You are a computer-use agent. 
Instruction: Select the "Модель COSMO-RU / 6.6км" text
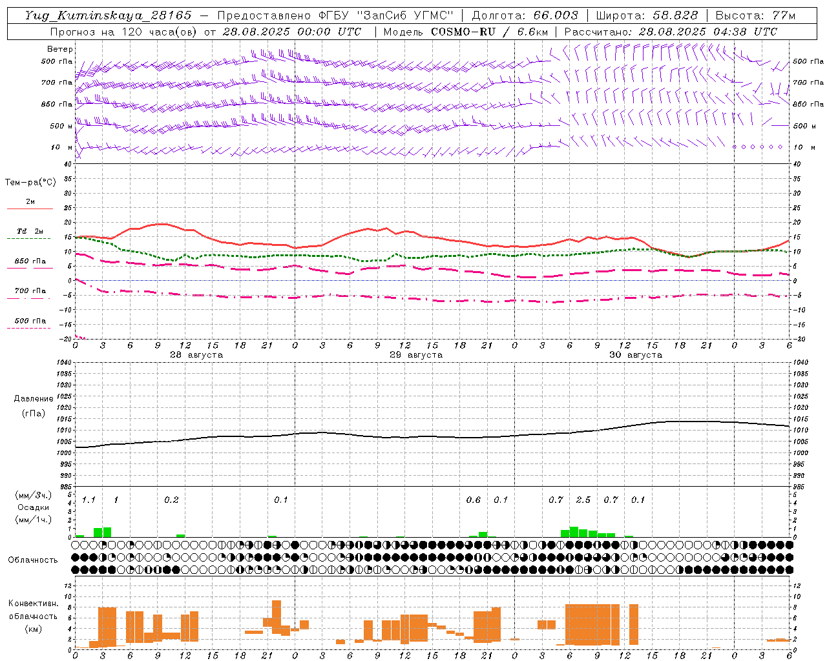pyautogui.click(x=465, y=32)
